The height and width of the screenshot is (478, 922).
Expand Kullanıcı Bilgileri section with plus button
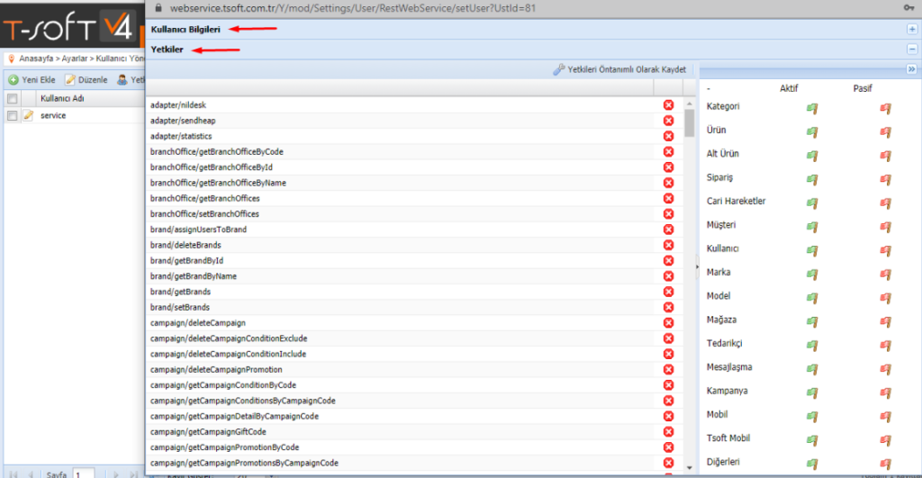(912, 30)
